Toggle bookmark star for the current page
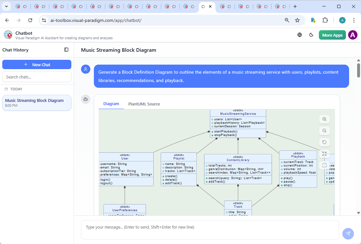This screenshot has width=361, height=244. coord(298,20)
